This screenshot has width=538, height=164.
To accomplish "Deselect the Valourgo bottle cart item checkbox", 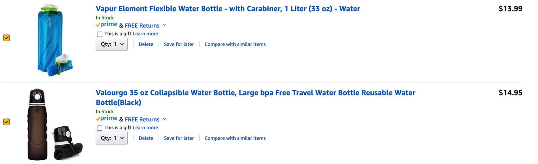I will pyautogui.click(x=7, y=122).
